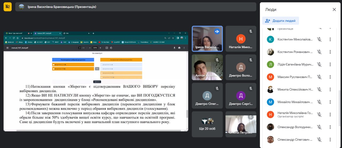Open more options for Михайло Михайлович

coord(330,102)
